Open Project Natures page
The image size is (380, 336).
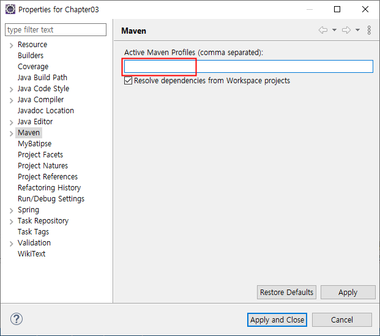pos(43,166)
